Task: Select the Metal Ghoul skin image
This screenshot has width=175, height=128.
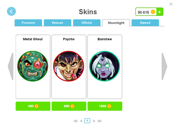Action: click(33, 66)
